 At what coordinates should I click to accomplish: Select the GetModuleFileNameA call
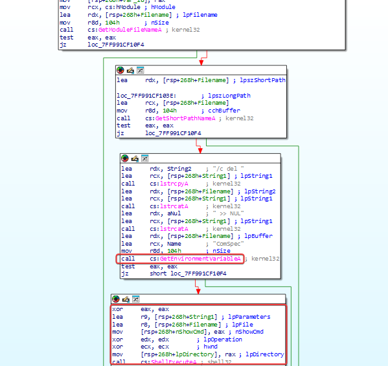pos(130,30)
